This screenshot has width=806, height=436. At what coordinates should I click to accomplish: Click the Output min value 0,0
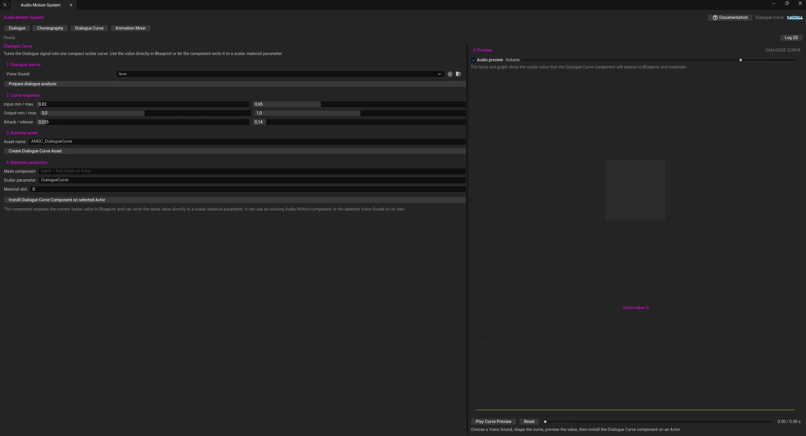pyautogui.click(x=145, y=113)
